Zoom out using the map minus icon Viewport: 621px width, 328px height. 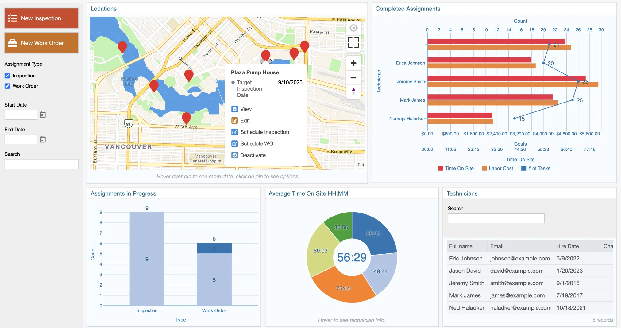pos(353,77)
